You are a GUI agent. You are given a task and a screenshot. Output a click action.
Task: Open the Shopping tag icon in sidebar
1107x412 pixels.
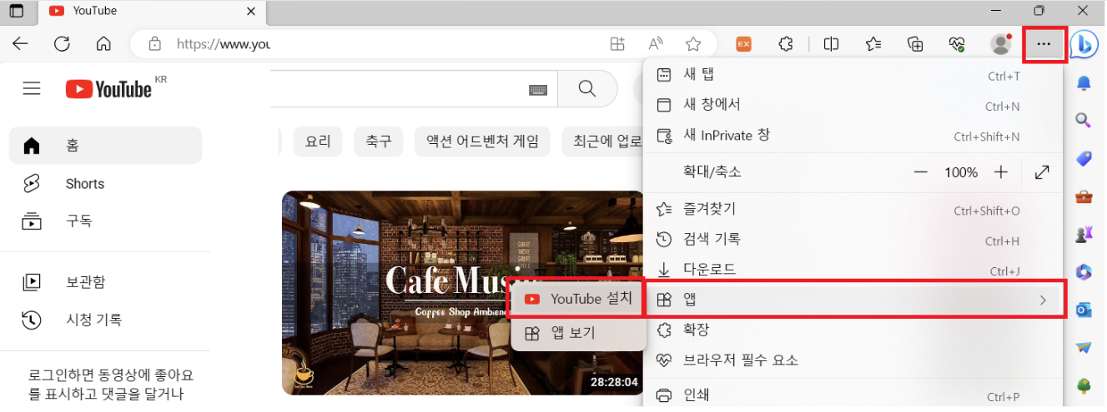(1084, 158)
